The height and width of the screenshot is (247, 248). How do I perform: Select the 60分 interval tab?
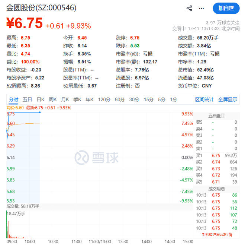tap(120, 99)
